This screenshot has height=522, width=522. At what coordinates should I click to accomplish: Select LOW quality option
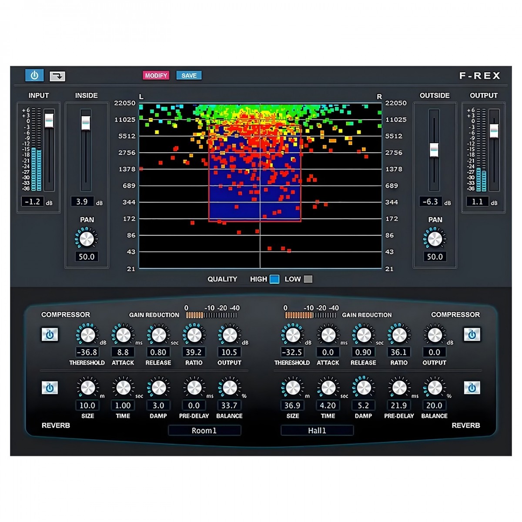(308, 279)
